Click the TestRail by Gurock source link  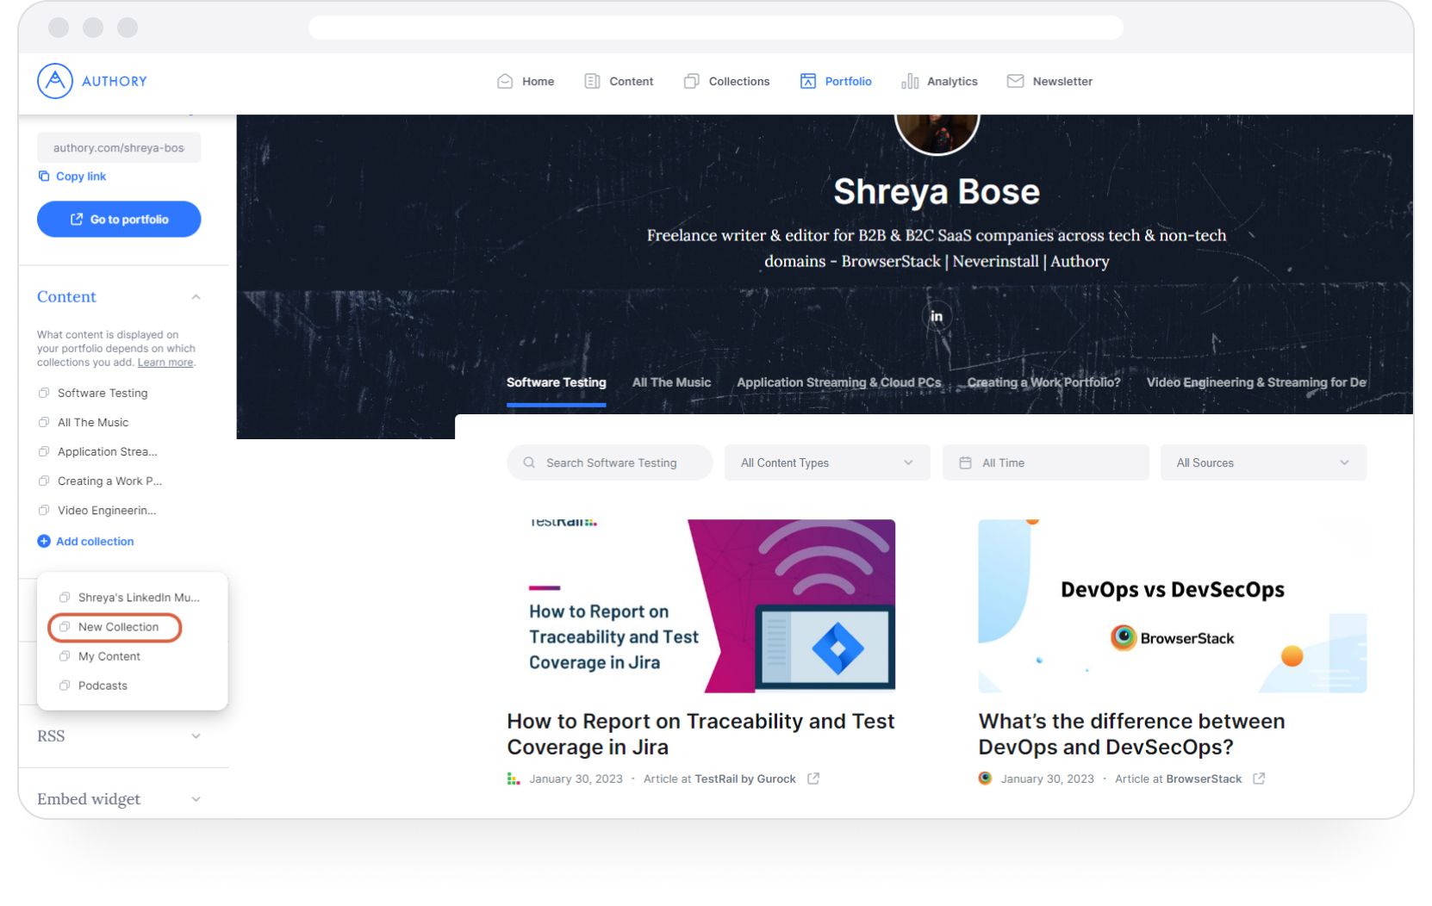point(745,779)
